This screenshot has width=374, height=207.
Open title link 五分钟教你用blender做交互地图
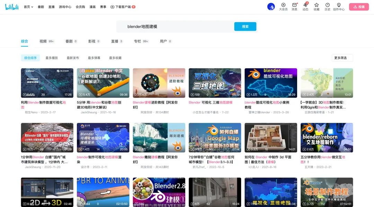click(x=323, y=159)
